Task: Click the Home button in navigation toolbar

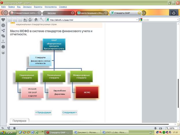Action: tap(36, 20)
